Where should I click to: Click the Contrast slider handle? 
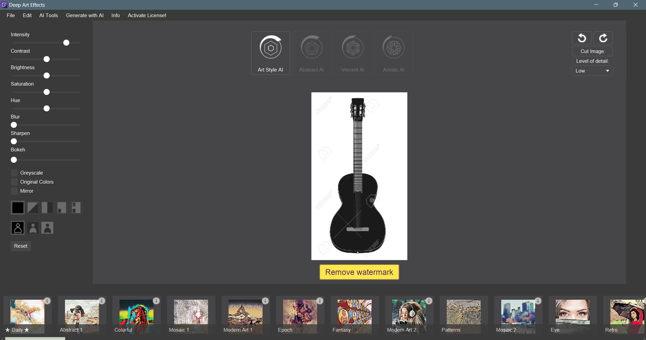(x=46, y=59)
